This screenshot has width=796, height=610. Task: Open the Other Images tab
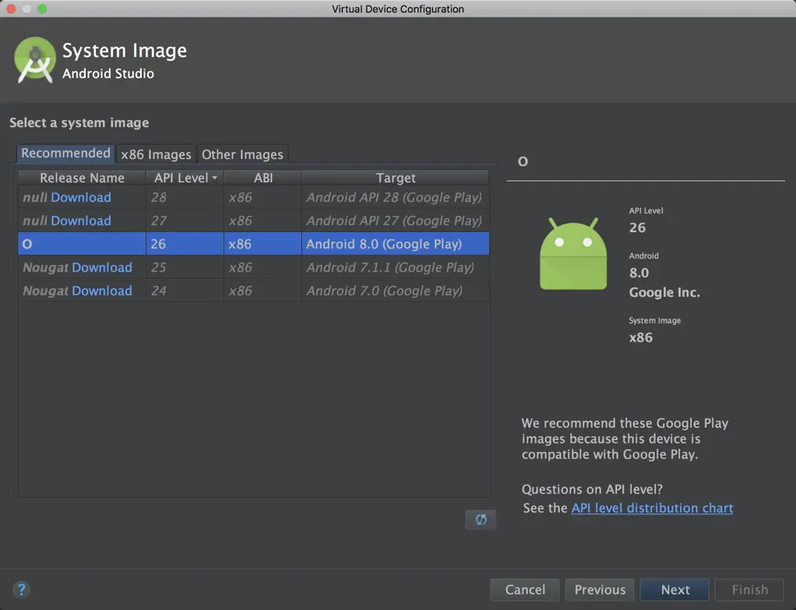242,154
